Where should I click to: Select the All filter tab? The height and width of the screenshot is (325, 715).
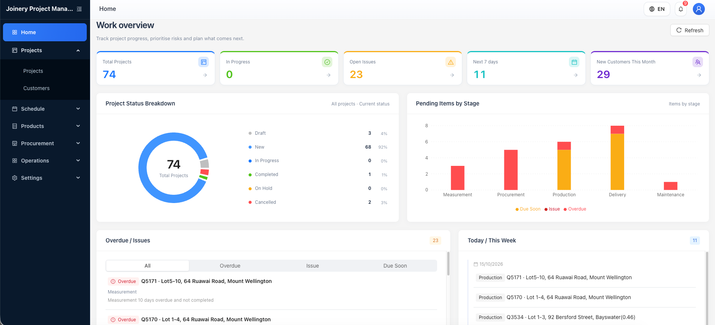[x=148, y=266]
